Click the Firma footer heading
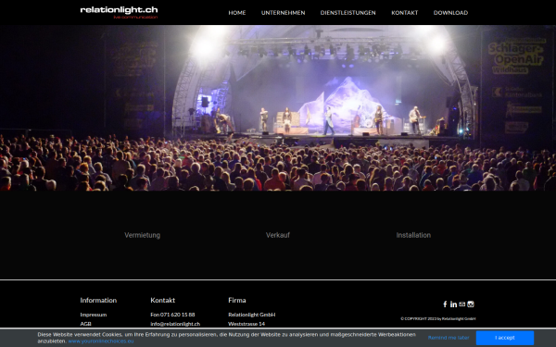556x347 pixels. coord(237,300)
